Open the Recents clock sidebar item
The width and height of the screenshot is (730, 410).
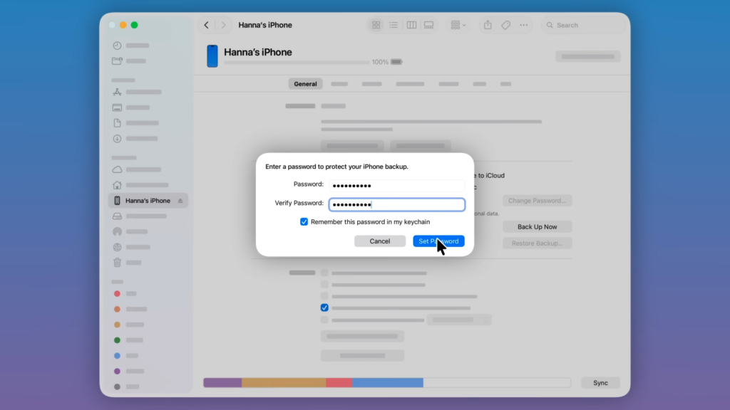pyautogui.click(x=118, y=46)
